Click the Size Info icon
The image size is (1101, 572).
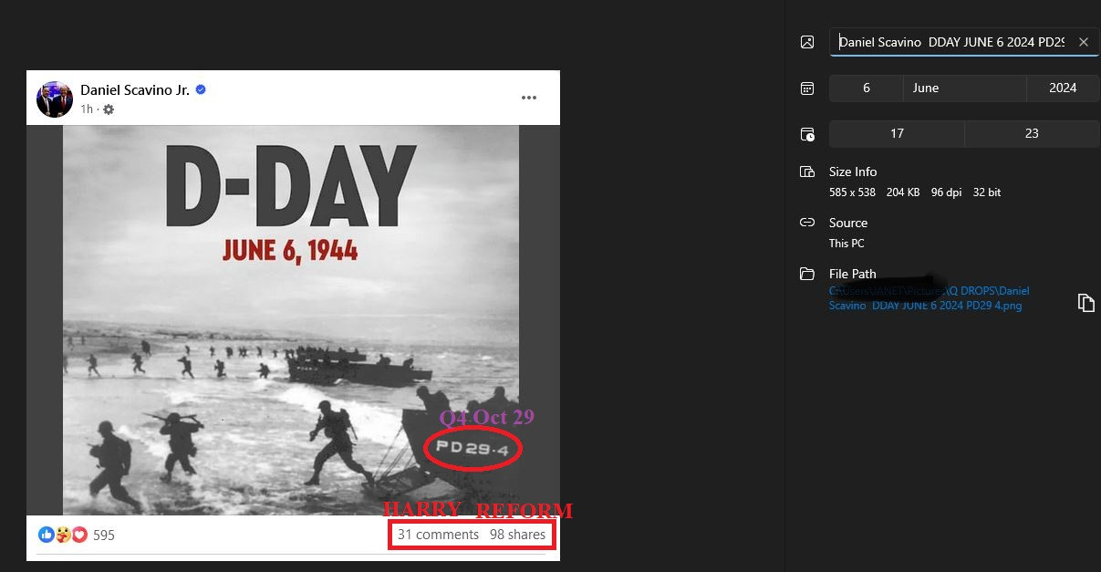(807, 172)
